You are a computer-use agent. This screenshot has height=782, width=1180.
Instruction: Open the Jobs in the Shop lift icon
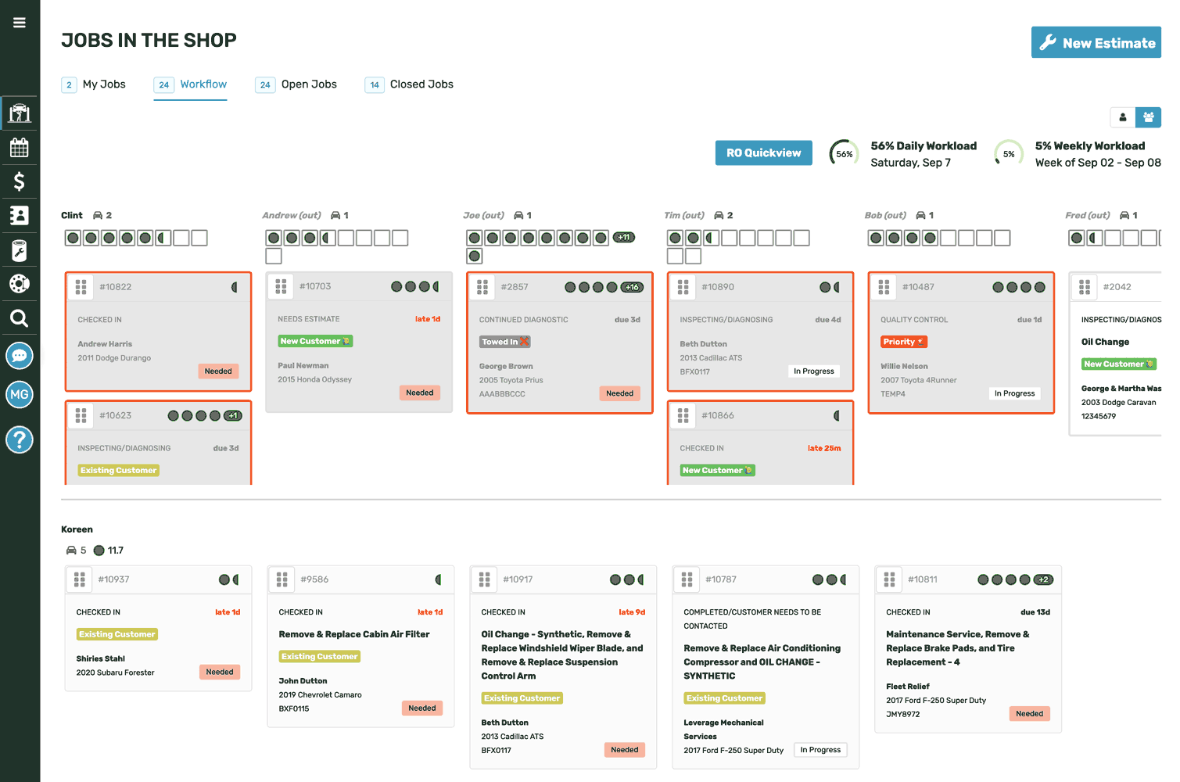tap(20, 113)
